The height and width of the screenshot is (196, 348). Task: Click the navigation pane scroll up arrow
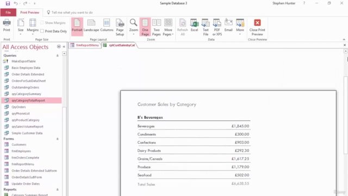pos(64,53)
